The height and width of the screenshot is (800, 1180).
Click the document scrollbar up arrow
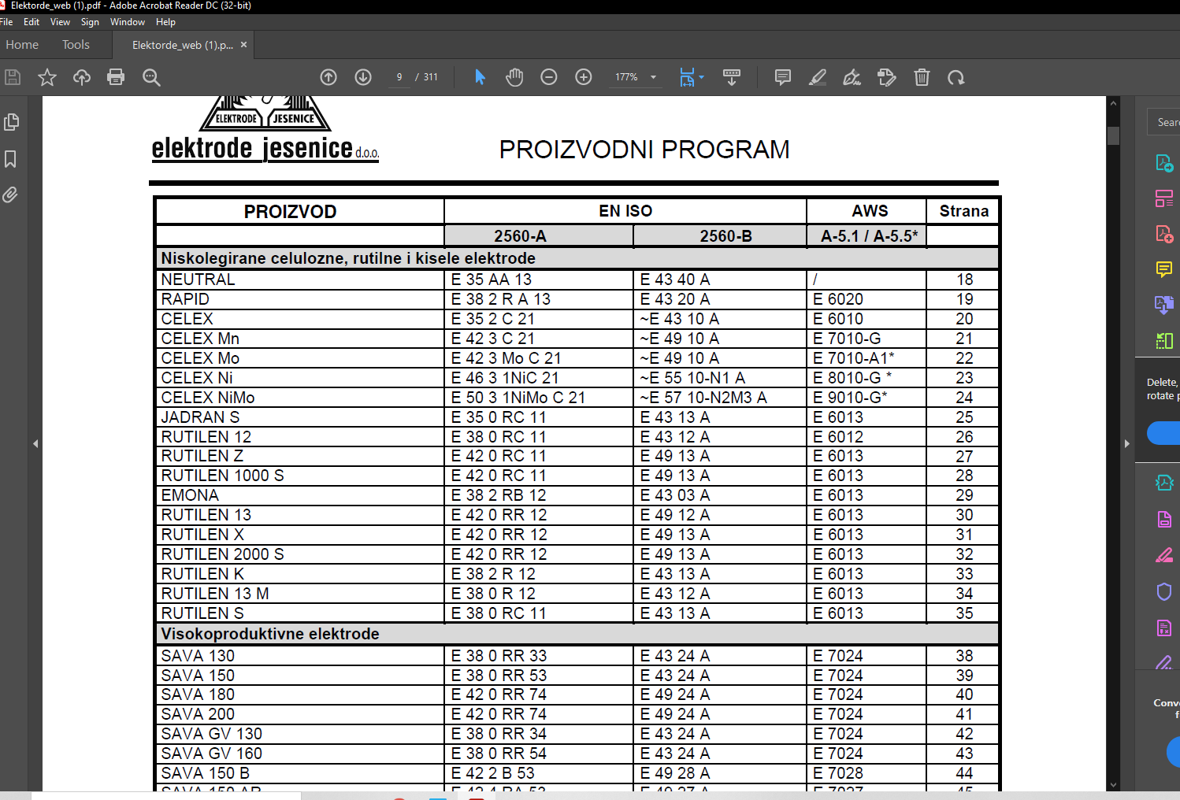coord(1113,103)
